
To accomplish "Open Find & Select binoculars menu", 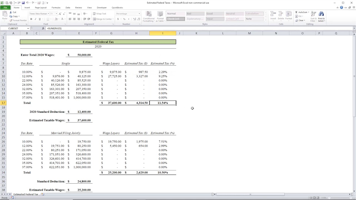I will [321, 17].
